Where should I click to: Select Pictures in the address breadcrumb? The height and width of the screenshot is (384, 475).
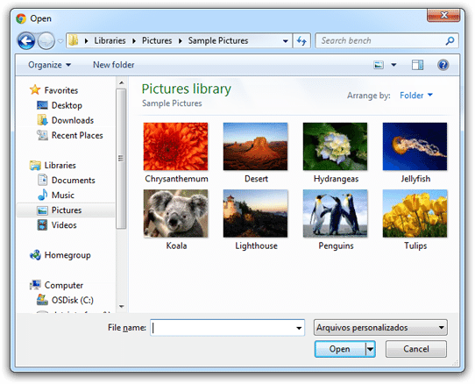(x=157, y=40)
